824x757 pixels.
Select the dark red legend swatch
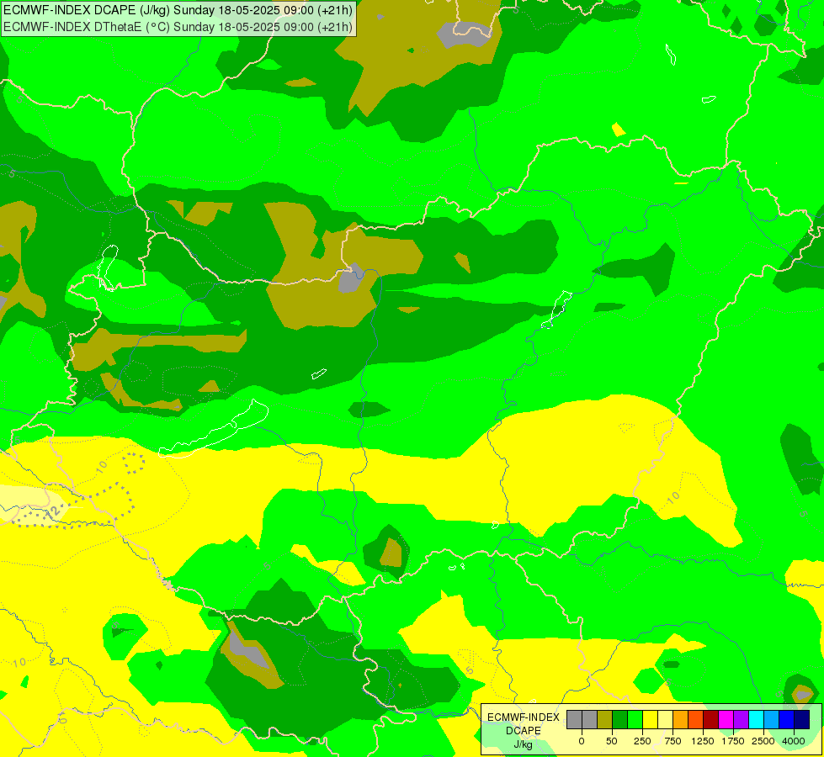coord(711,720)
